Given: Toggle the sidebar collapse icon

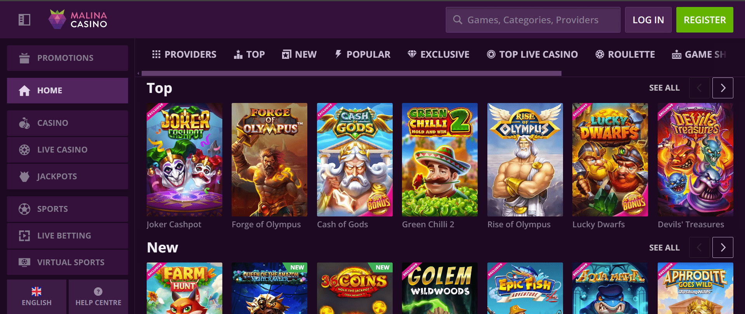Looking at the screenshot, I should click(x=24, y=20).
